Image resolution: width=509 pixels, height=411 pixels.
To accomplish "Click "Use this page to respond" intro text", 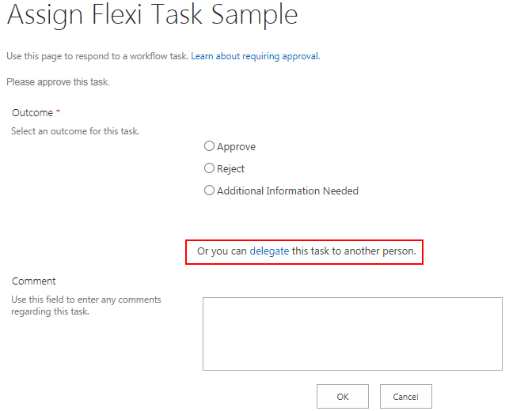I will tap(97, 56).
